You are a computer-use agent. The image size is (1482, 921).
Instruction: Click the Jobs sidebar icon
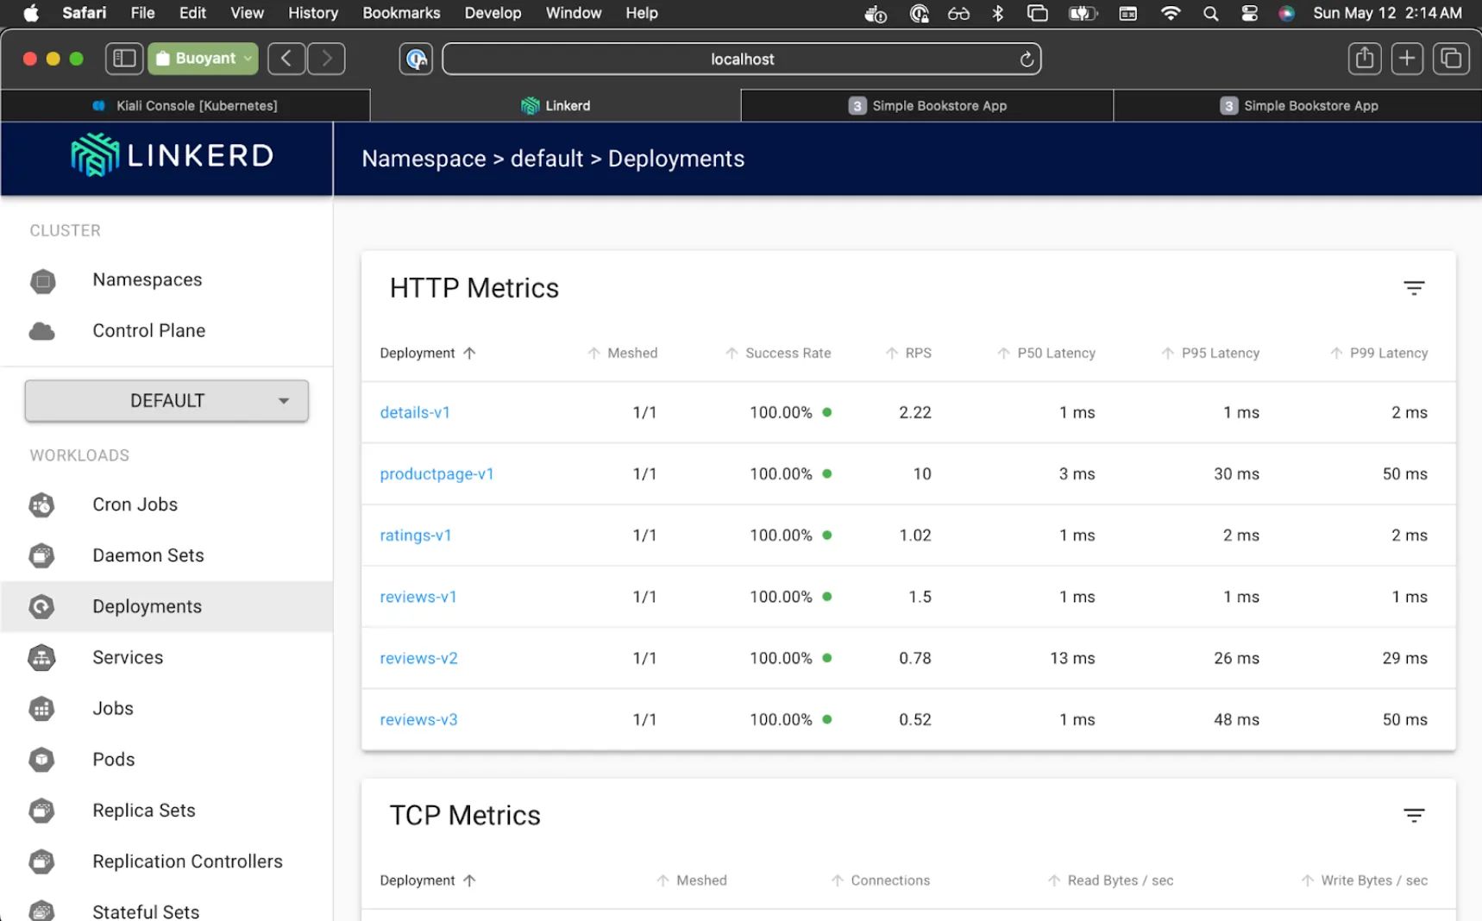(42, 709)
